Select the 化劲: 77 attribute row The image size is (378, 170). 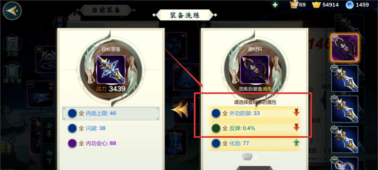pyautogui.click(x=255, y=143)
